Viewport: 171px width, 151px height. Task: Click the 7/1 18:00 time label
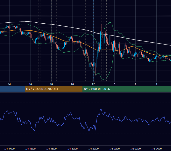tap(51, 148)
